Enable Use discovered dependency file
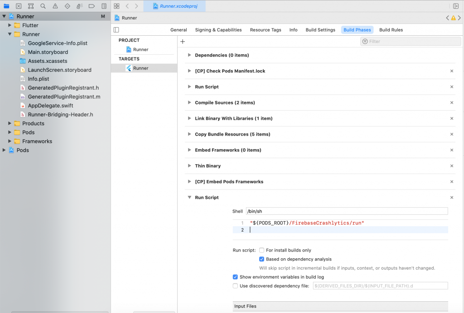Image resolution: width=464 pixels, height=313 pixels. 235,286
